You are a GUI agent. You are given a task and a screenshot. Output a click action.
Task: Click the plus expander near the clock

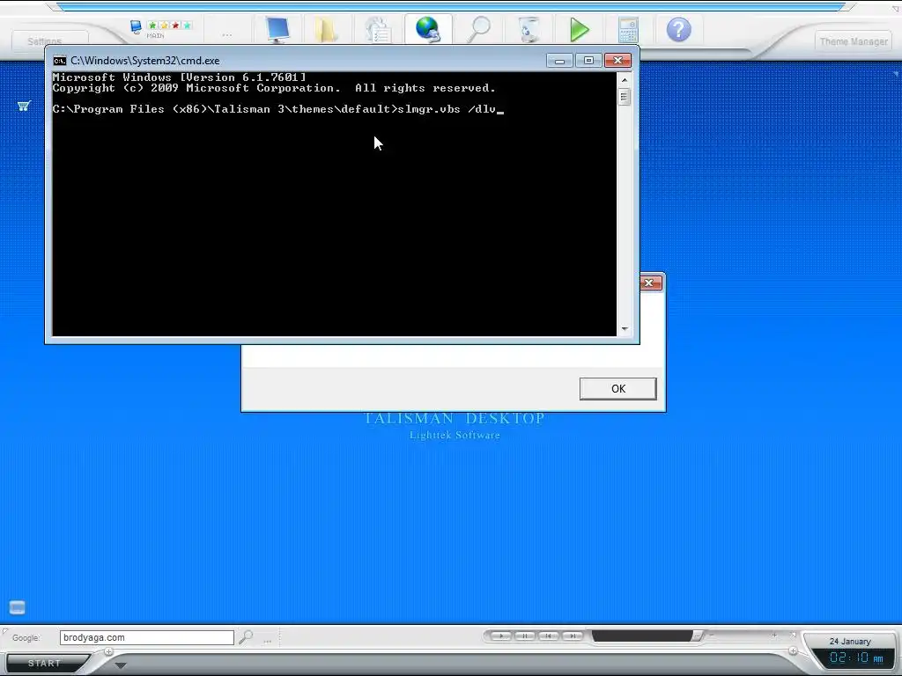pos(793,650)
